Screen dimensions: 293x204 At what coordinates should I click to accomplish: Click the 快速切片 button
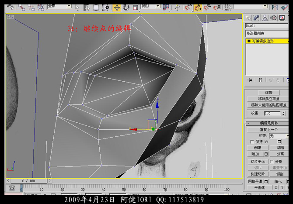(258, 174)
